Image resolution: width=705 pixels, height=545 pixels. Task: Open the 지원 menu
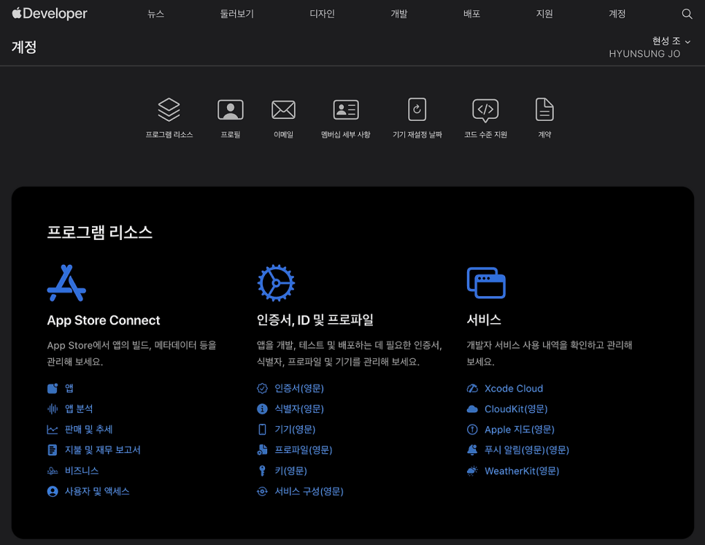click(x=544, y=14)
